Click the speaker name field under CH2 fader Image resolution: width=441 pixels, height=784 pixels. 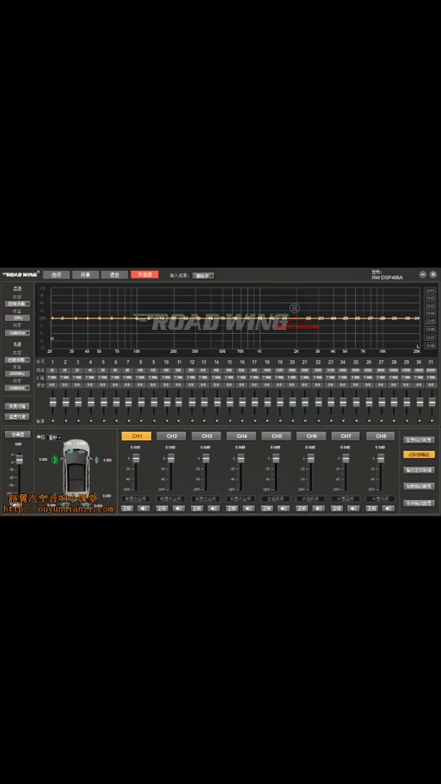point(171,499)
